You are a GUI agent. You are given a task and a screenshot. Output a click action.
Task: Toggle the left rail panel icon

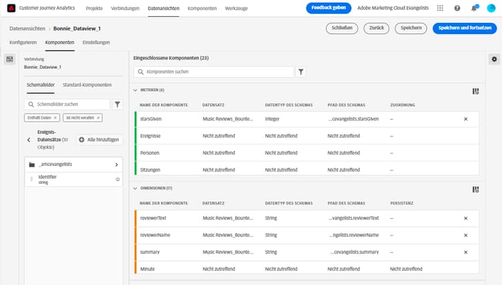9,59
